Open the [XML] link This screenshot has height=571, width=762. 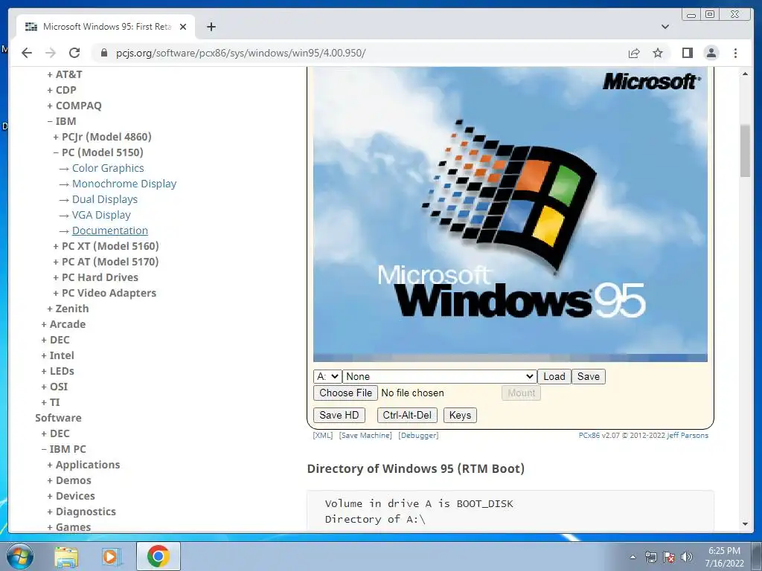pos(323,435)
